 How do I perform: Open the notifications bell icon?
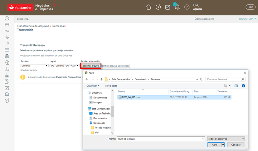[177, 7]
